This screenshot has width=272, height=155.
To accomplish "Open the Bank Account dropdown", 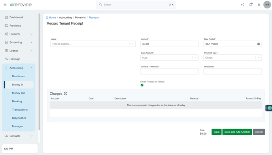I will (170, 57).
